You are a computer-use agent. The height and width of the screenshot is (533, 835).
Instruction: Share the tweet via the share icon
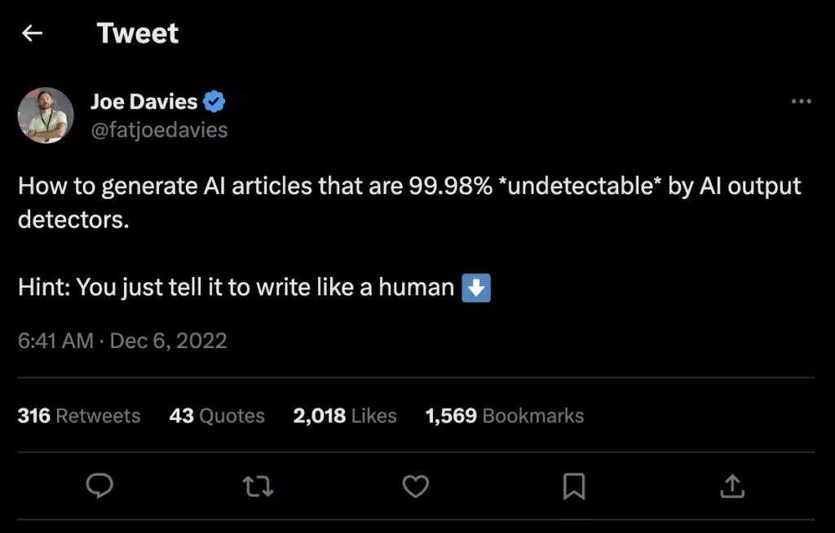tap(732, 487)
